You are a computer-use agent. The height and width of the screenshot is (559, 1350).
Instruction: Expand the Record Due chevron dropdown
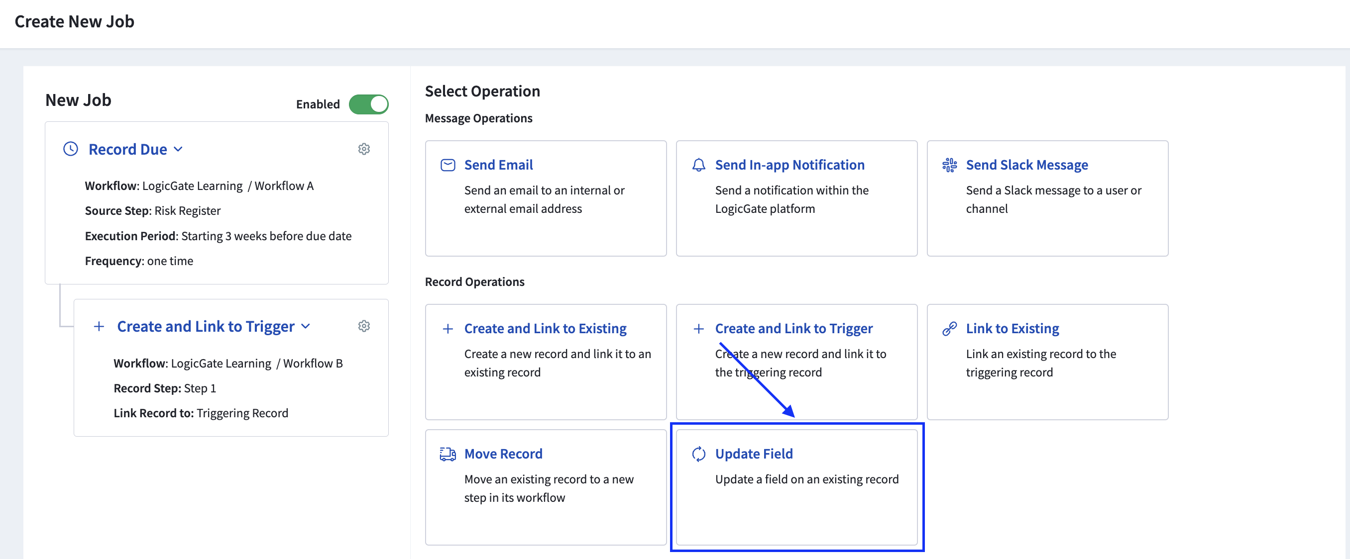coord(178,149)
